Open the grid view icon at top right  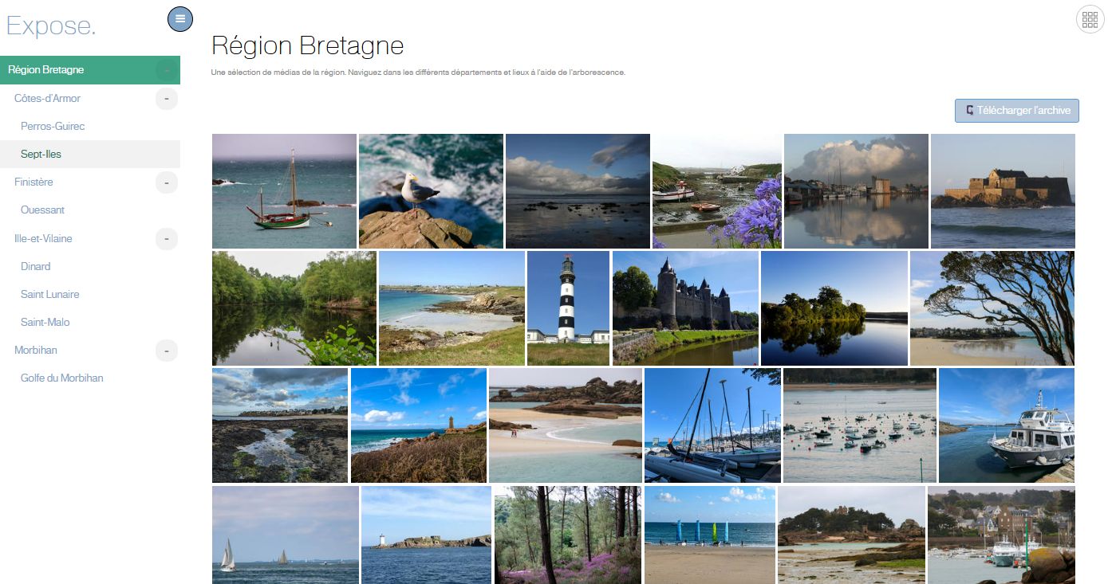pyautogui.click(x=1090, y=19)
